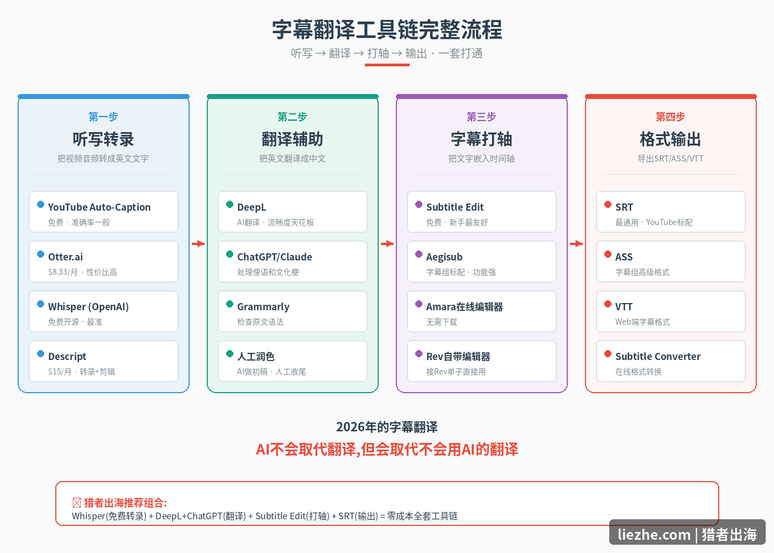This screenshot has width=774, height=553.
Task: Click the text 在线格式转换
Action: click(x=639, y=372)
